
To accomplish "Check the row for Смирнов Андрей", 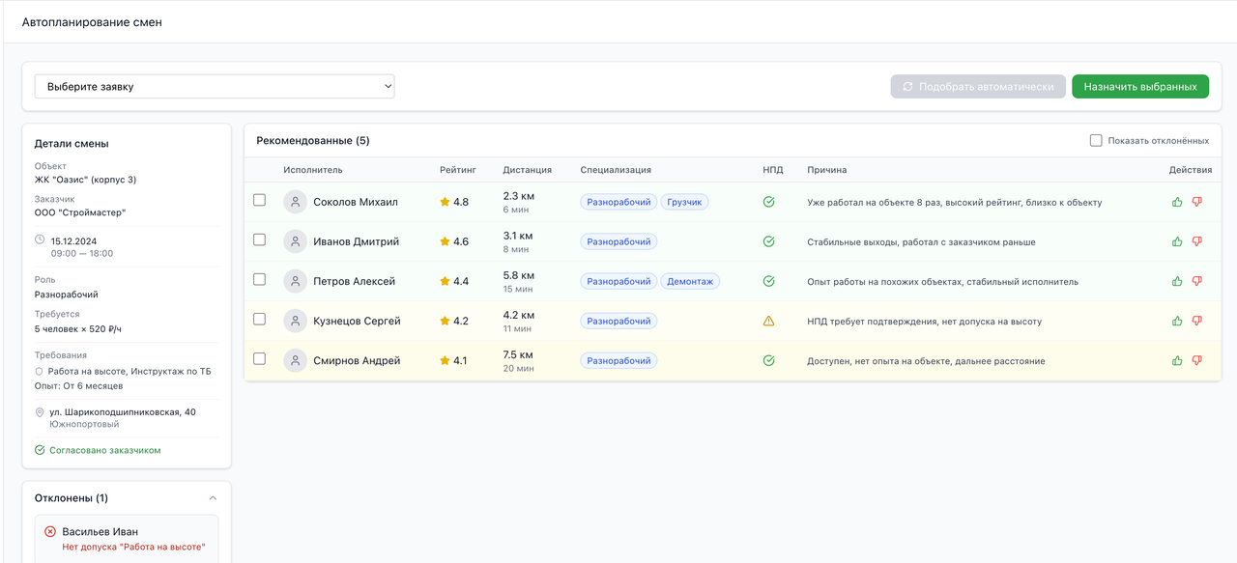I will click(x=259, y=358).
